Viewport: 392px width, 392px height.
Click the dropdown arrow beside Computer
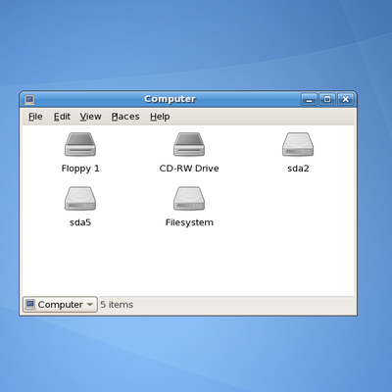[90, 305]
